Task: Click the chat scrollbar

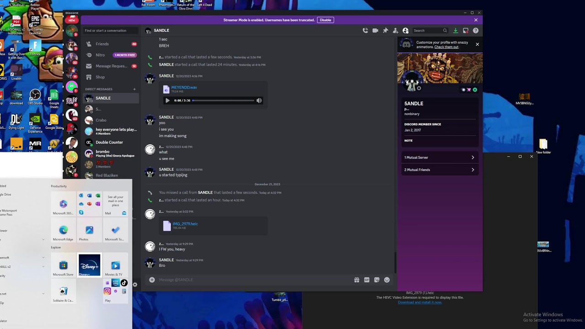Action: (x=395, y=262)
